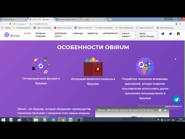Open the Facebook icon in header
Viewport: 185px width, 139px height.
click(x=178, y=34)
